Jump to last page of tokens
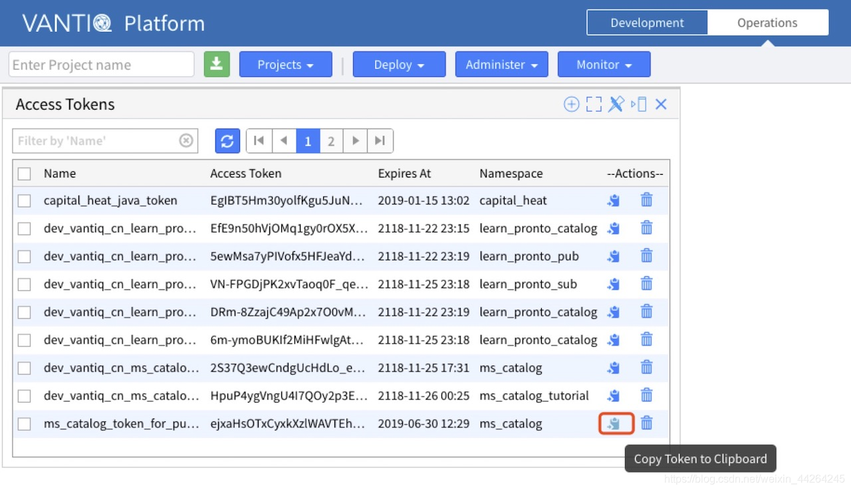This screenshot has height=491, width=851. point(380,141)
